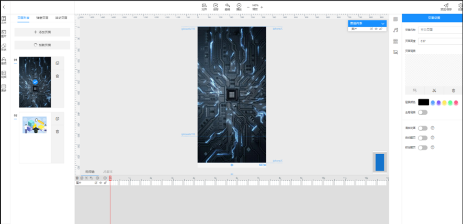Enable the auto page-turn switch

tap(422, 138)
